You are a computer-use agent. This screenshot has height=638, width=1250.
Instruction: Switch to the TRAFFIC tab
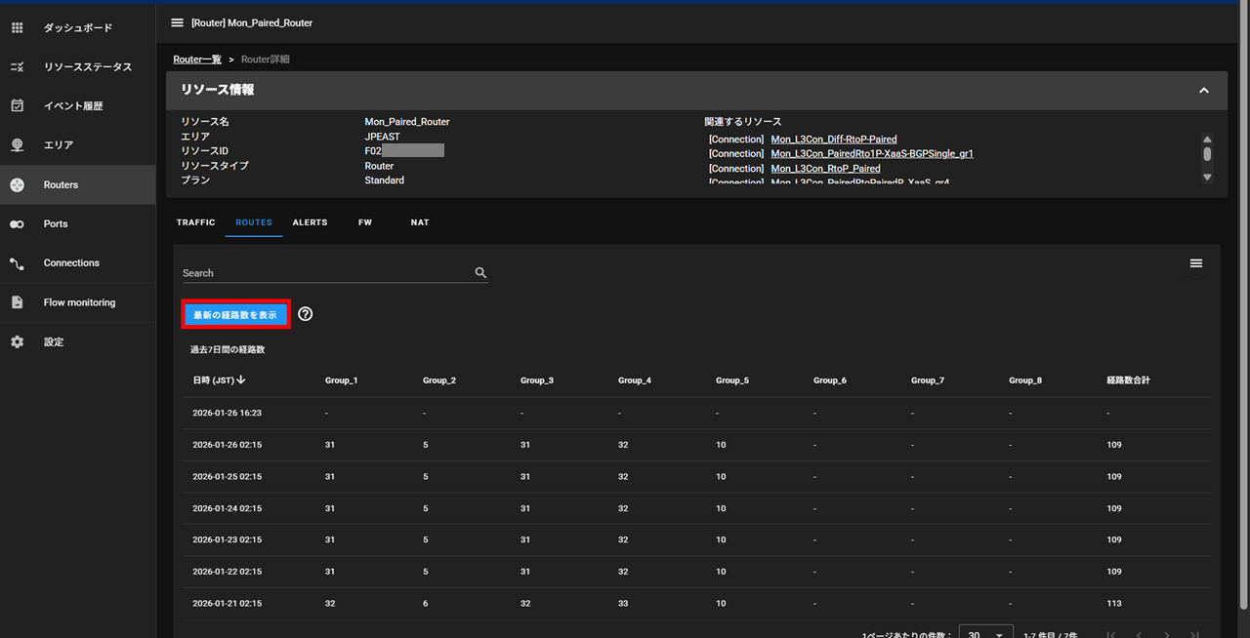pos(195,222)
